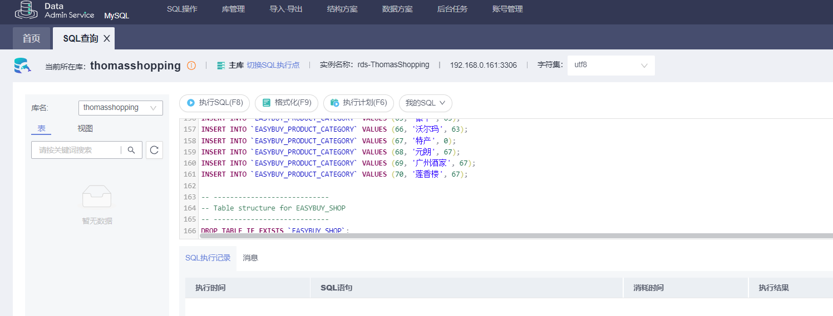The image size is (833, 316).
Task: Open the 库管理 menu
Action: coord(233,9)
